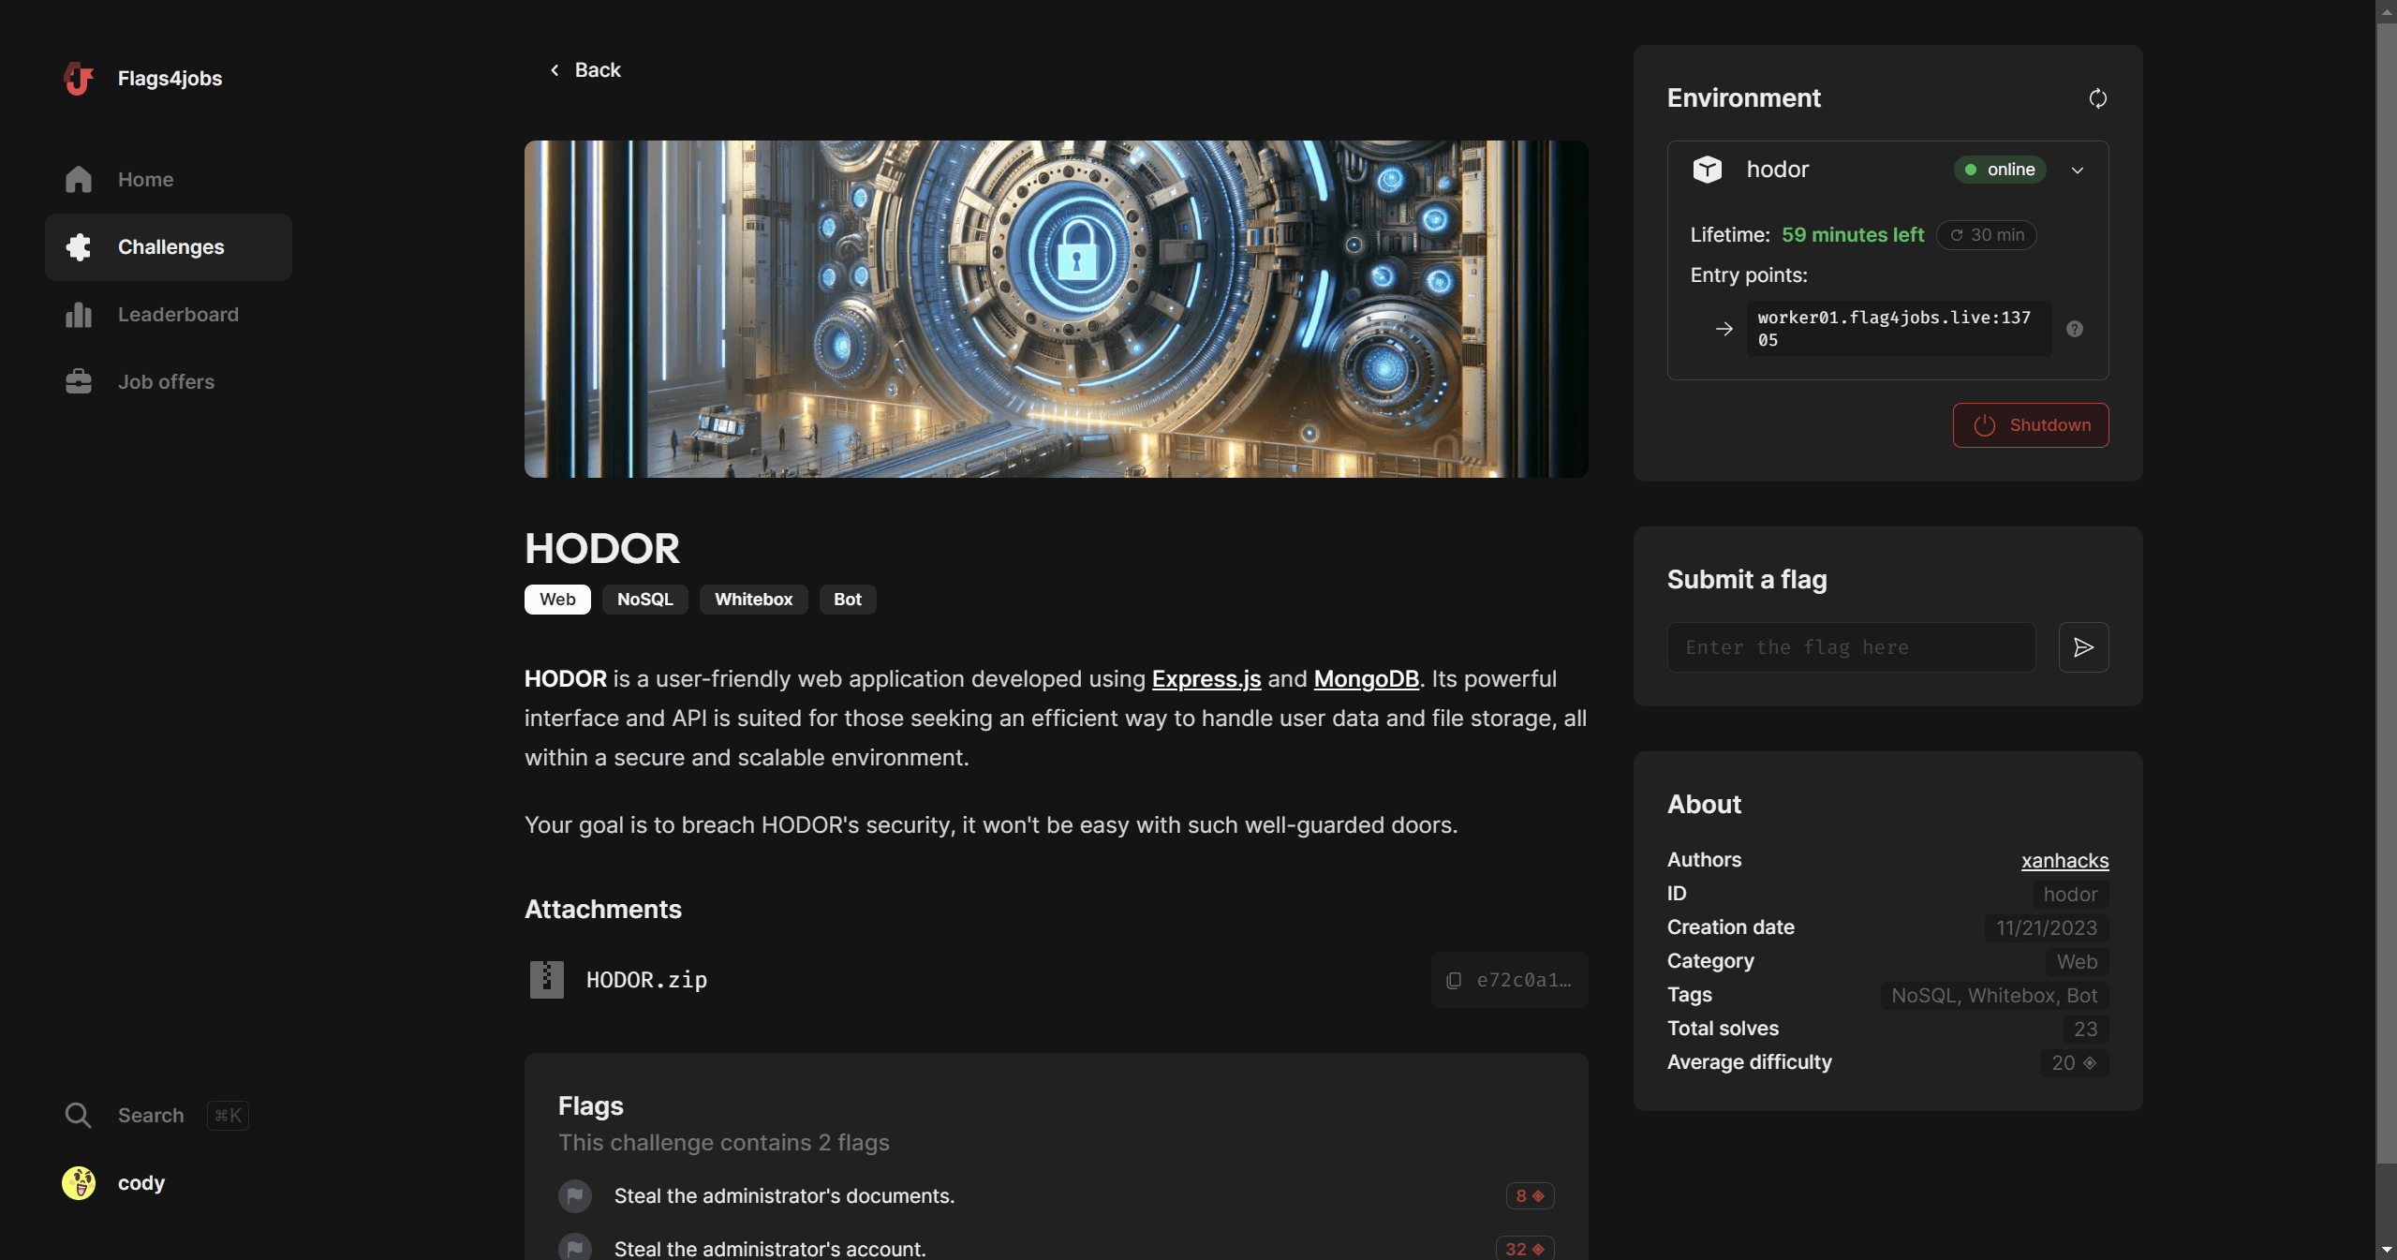Click the cody user avatar
The width and height of the screenshot is (2397, 1260).
pos(79,1183)
